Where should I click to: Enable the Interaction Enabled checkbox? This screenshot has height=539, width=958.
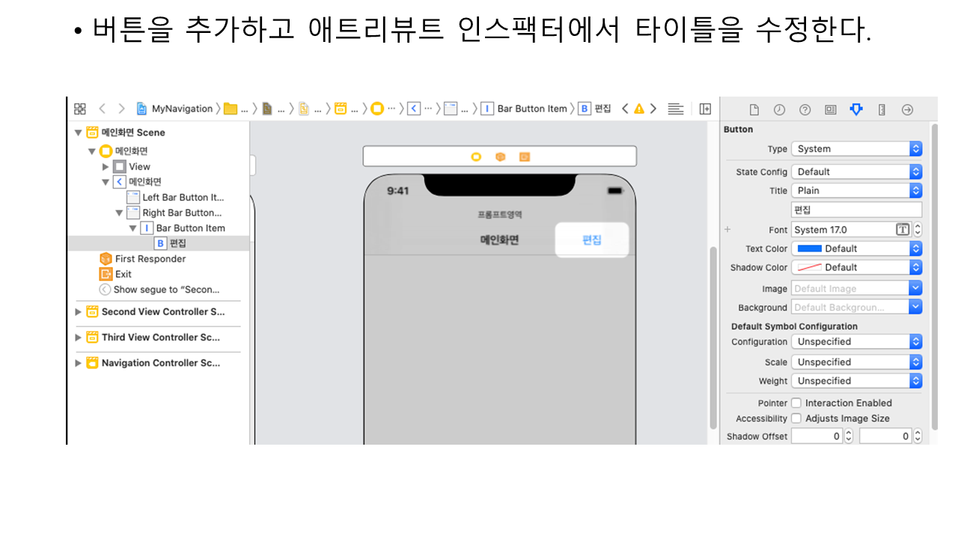point(796,403)
